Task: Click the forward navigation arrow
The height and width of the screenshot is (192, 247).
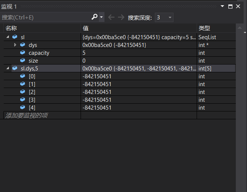Action: [121, 17]
